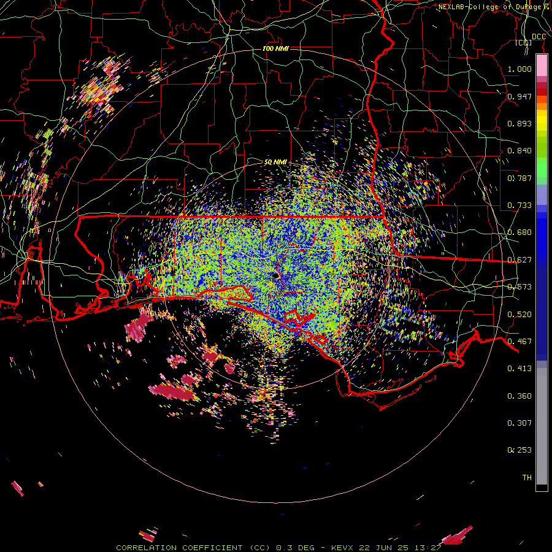Select the 0.627 scale value

519,260
